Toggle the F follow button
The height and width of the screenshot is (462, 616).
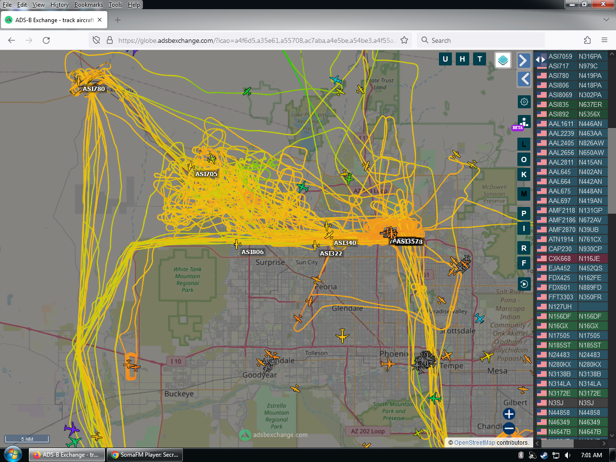coord(524,263)
